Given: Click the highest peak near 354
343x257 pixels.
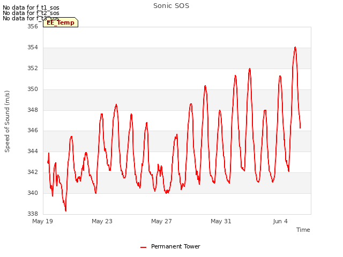Looking at the screenshot, I should click(295, 47).
